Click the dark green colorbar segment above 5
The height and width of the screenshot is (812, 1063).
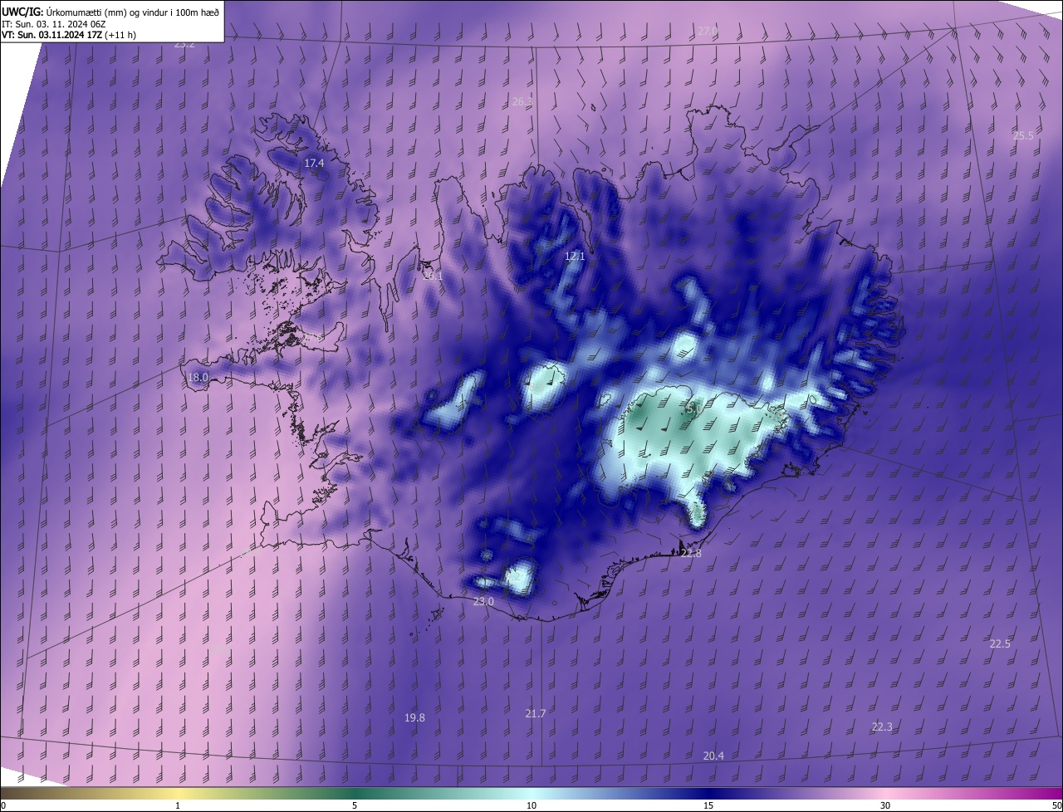(x=355, y=793)
